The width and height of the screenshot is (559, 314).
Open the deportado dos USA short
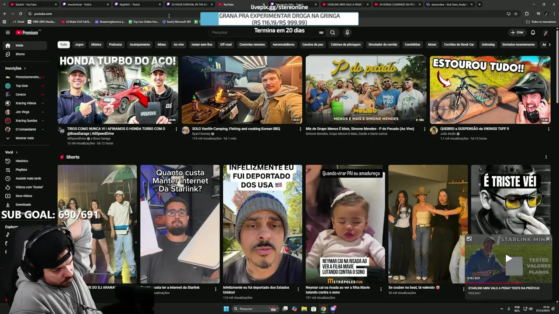point(262,224)
